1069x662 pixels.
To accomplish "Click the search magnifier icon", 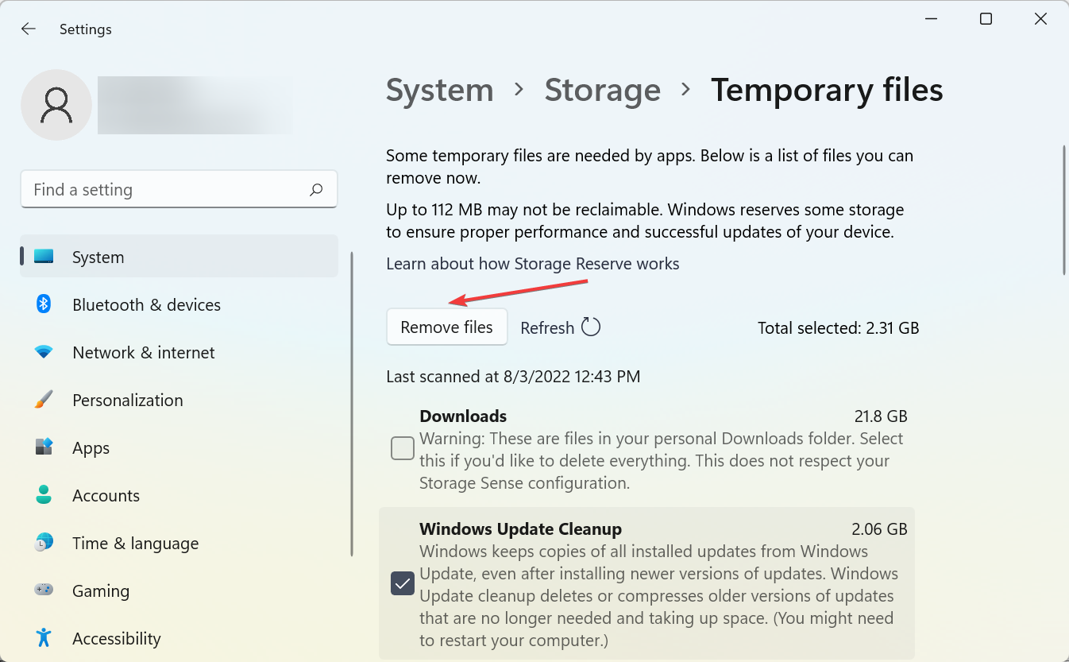I will coord(316,190).
